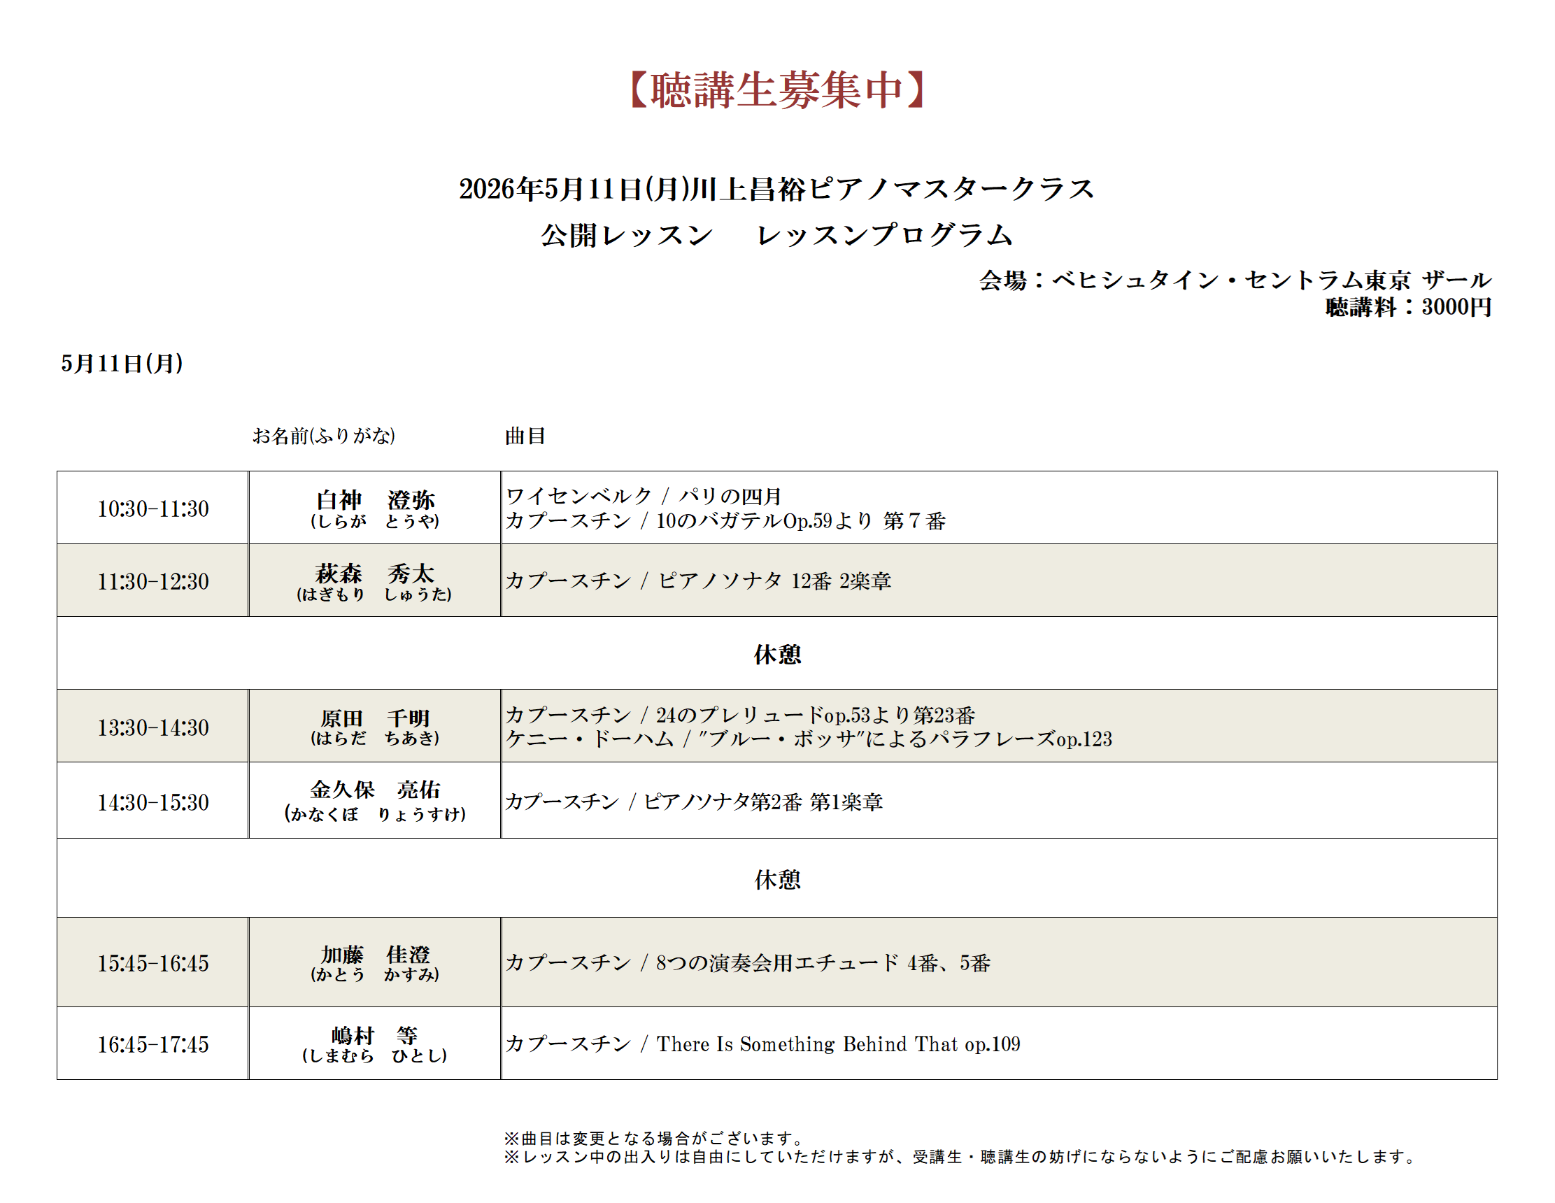Click the 2026年5月11日 masterclass title line
The image size is (1555, 1203).
click(776, 190)
